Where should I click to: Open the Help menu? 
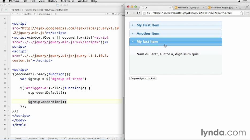(94, 1)
